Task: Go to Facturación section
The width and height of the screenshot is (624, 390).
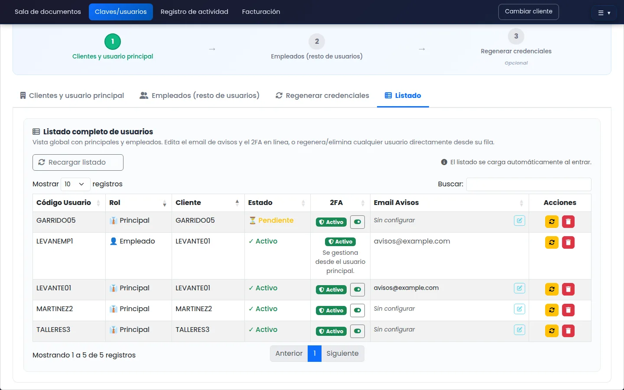Action: point(261,12)
